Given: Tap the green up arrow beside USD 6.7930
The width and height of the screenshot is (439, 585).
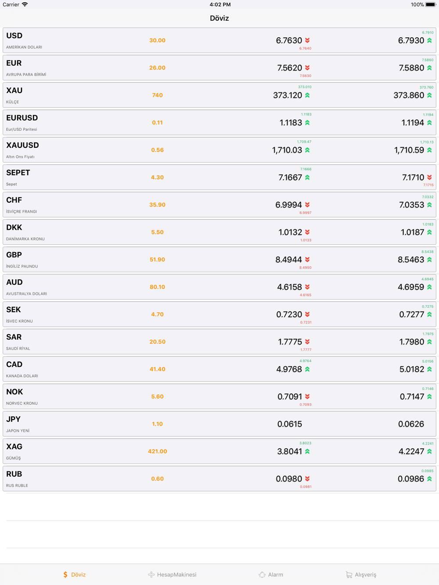Looking at the screenshot, I should [429, 40].
